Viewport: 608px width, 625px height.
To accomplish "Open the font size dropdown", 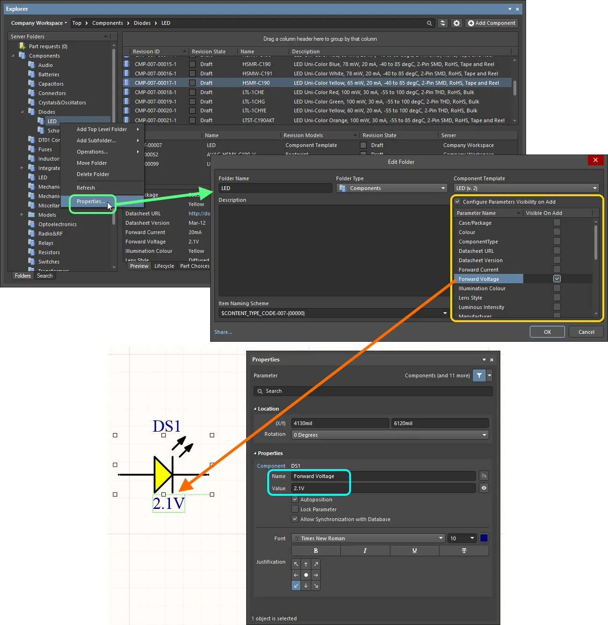I will tap(462, 538).
